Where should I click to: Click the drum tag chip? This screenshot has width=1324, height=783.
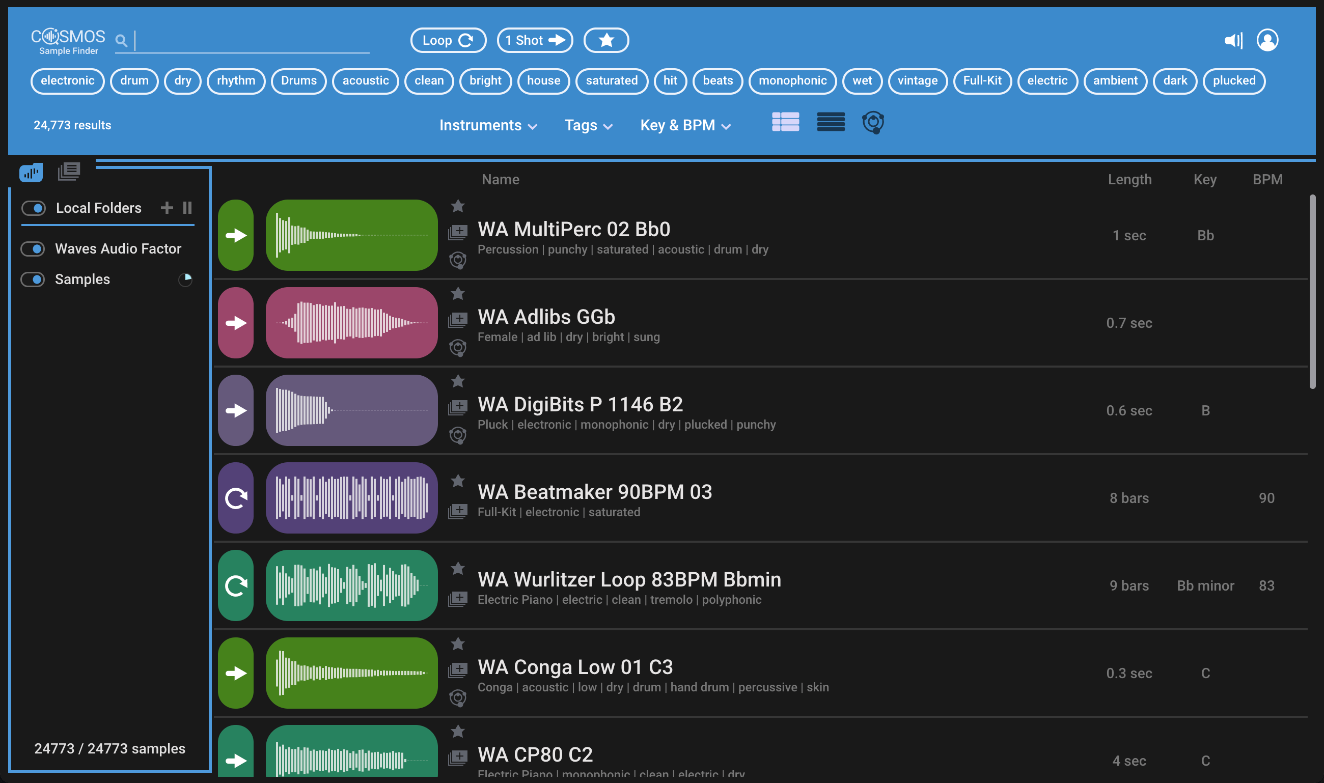[134, 81]
